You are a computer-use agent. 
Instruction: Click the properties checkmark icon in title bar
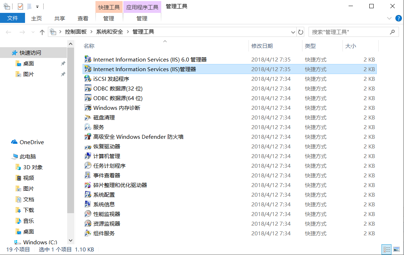(20, 6)
